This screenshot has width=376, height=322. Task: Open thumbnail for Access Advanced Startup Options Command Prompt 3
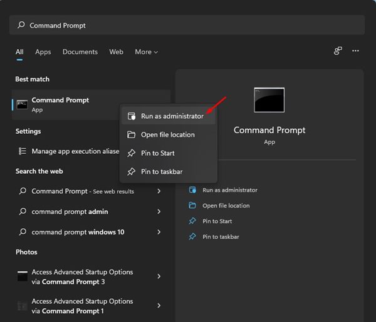click(x=23, y=276)
